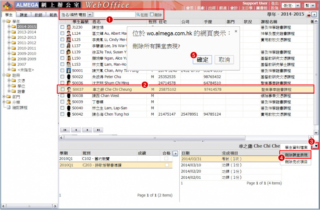This screenshot has height=210, width=320.
Task: Switch to the 課堂 tab
Action: [24, 15]
